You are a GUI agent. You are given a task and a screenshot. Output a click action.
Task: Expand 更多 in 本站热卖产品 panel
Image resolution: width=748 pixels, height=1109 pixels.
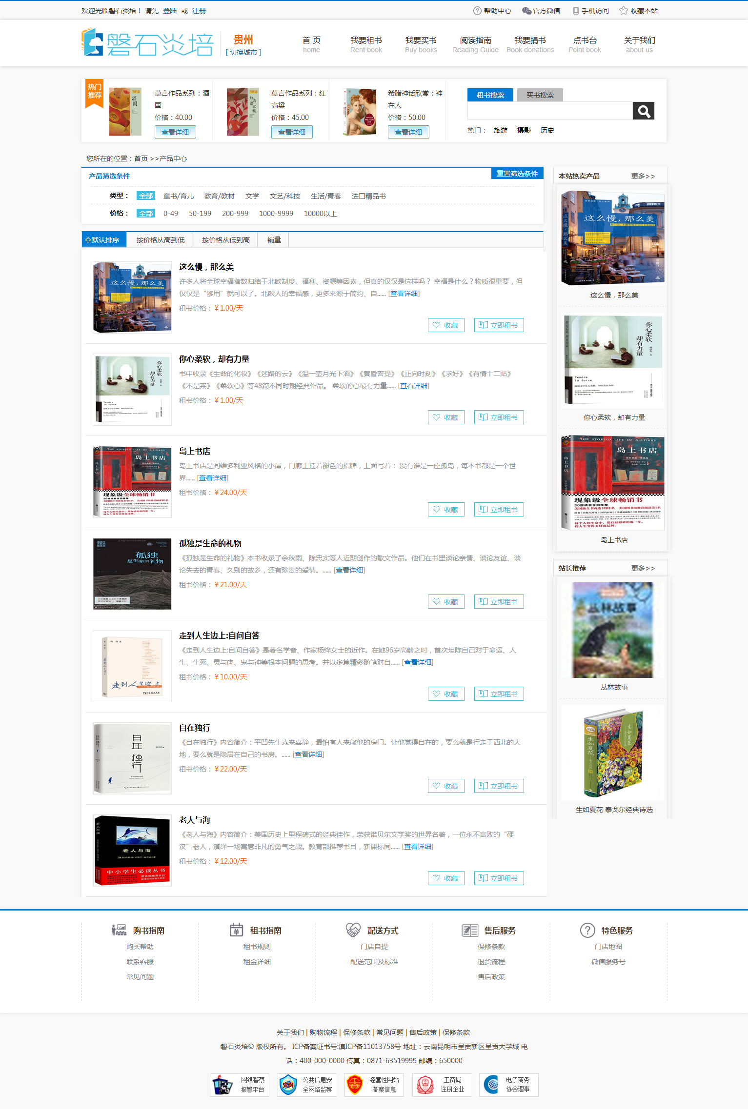(x=643, y=176)
